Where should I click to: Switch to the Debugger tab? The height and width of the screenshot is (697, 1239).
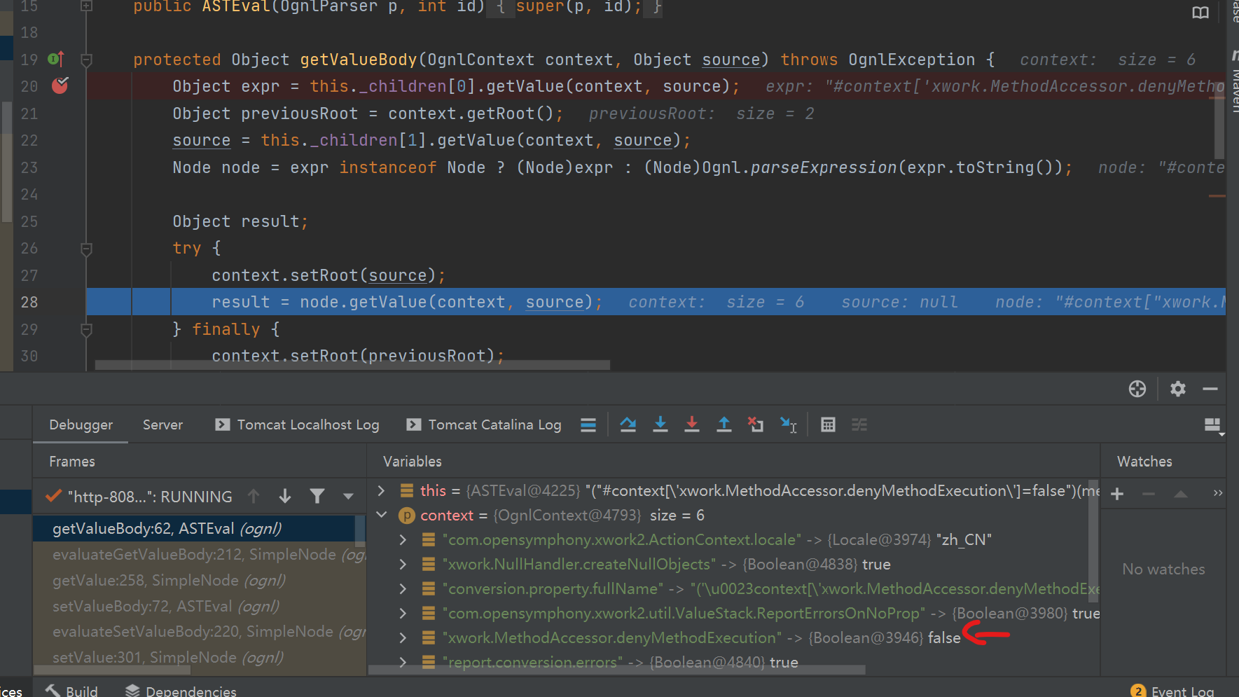pos(81,425)
